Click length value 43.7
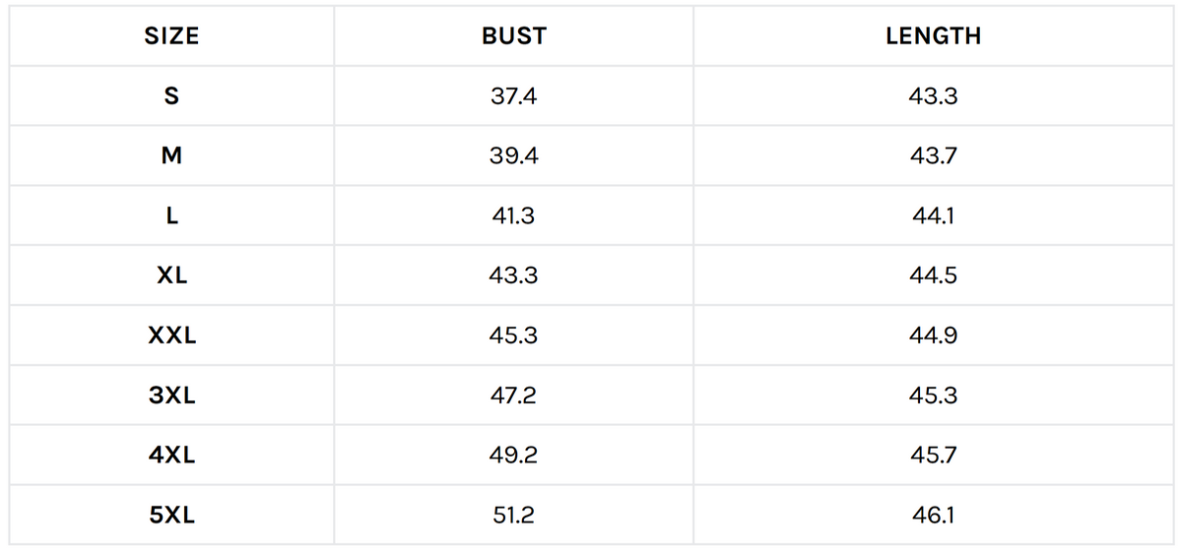1182x550 pixels. click(933, 156)
